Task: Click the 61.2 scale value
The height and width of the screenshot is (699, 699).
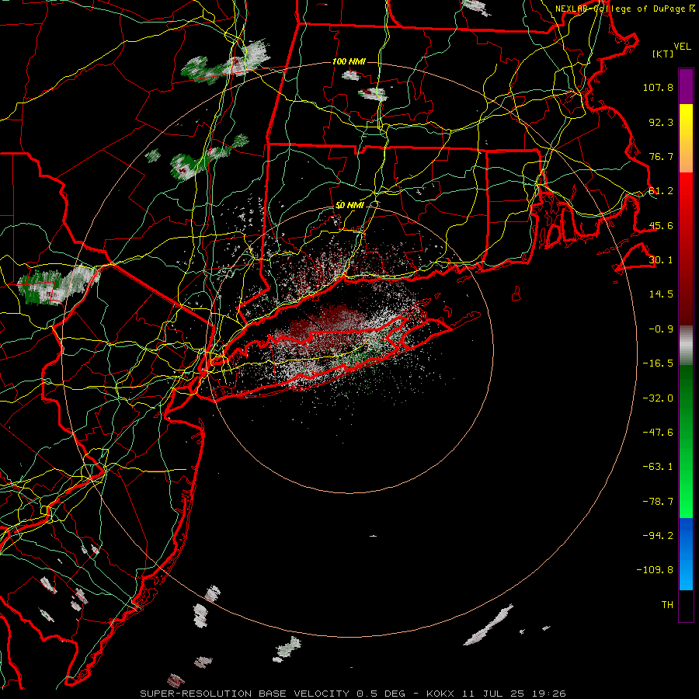Action: pos(661,191)
